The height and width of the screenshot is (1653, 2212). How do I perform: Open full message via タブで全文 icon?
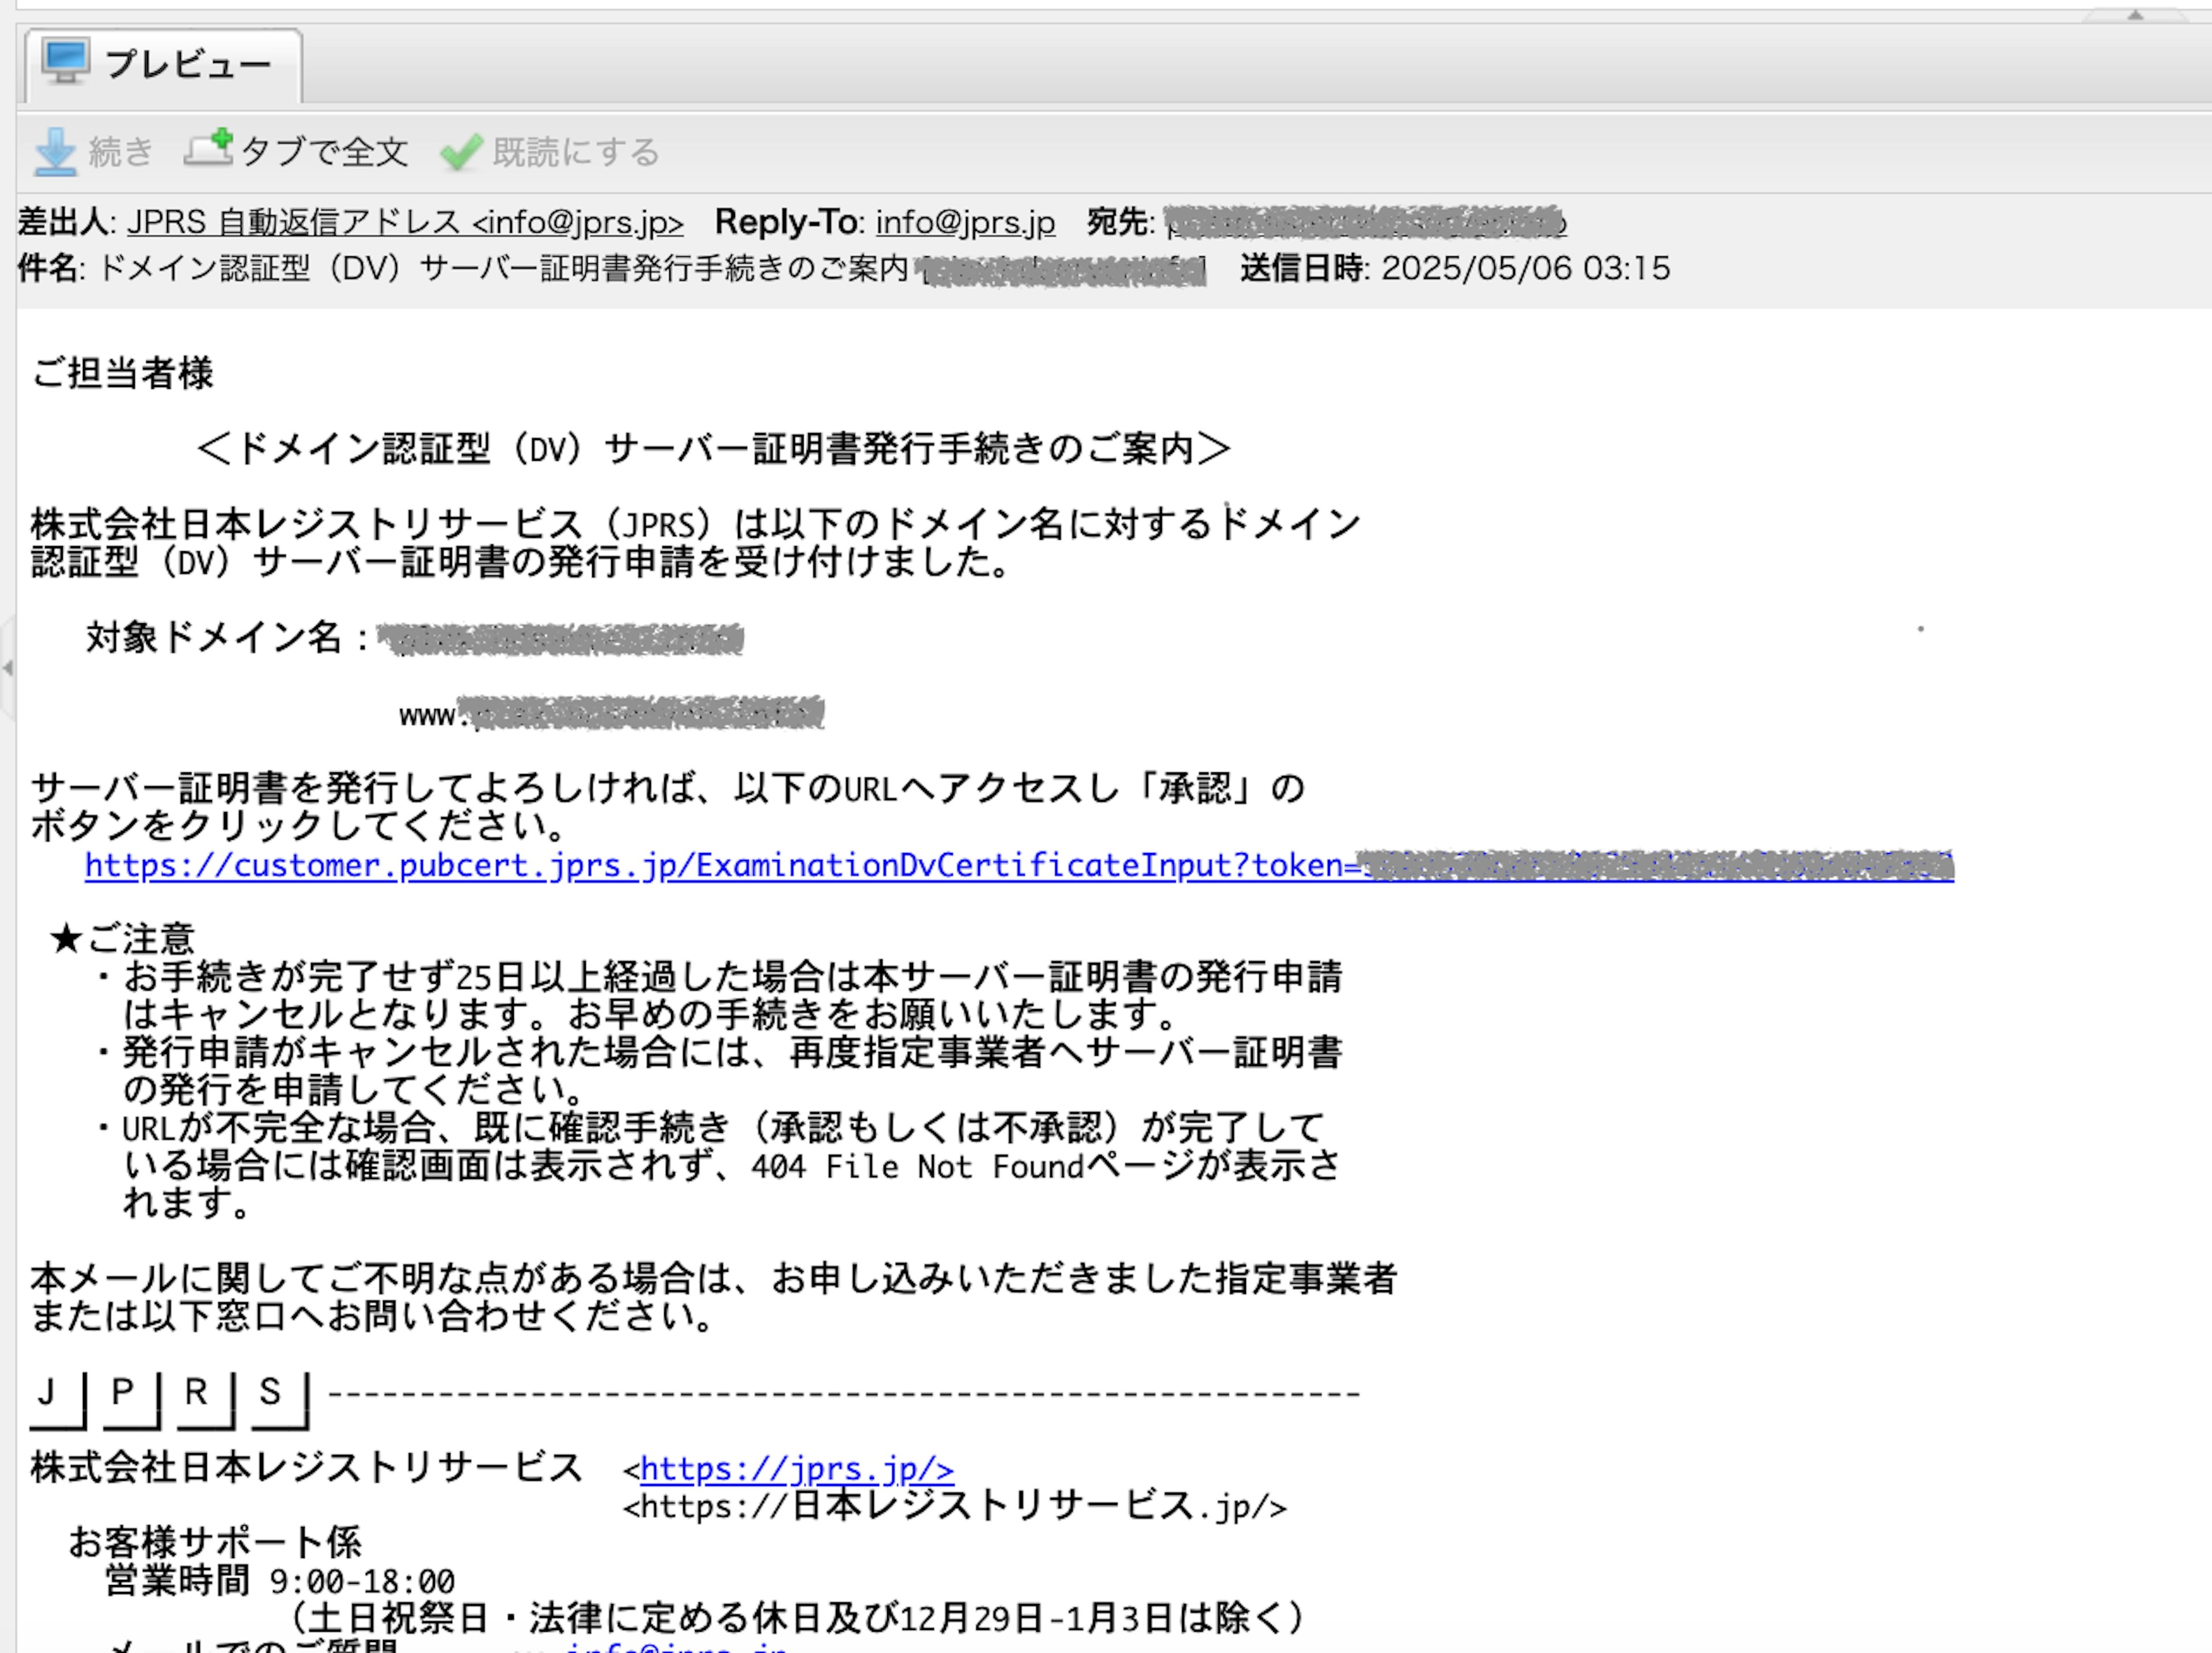point(208,150)
